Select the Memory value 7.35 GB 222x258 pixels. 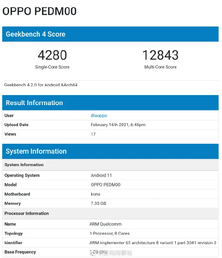(98, 203)
